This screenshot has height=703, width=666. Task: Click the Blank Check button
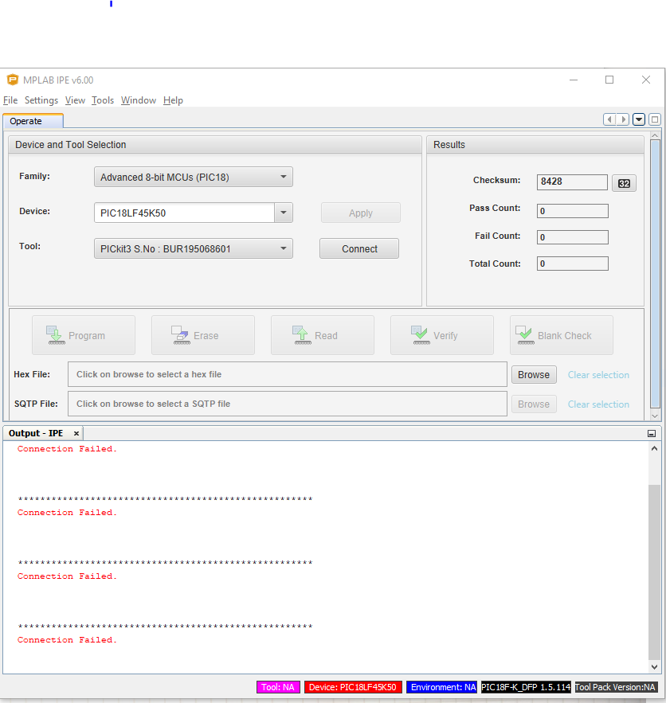pyautogui.click(x=562, y=335)
